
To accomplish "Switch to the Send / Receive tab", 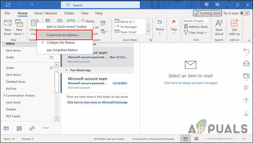I will point(46,13).
